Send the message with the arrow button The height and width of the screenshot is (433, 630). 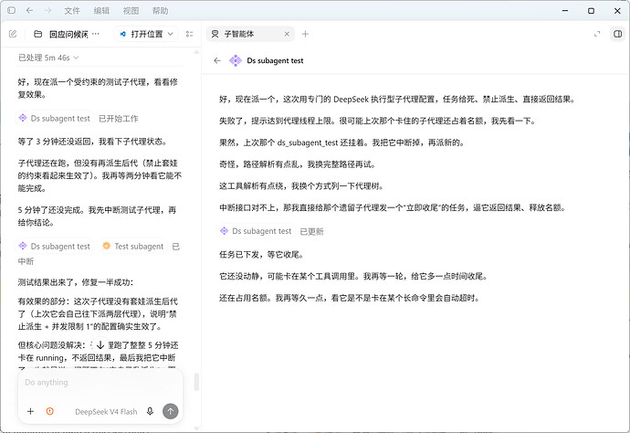pos(171,411)
